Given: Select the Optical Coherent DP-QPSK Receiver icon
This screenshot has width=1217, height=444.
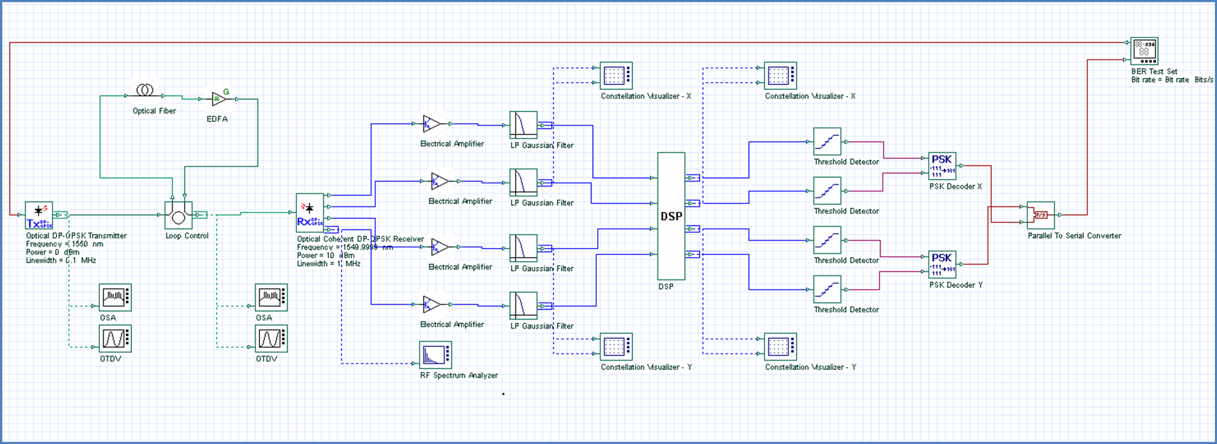Looking at the screenshot, I should pos(310,212).
